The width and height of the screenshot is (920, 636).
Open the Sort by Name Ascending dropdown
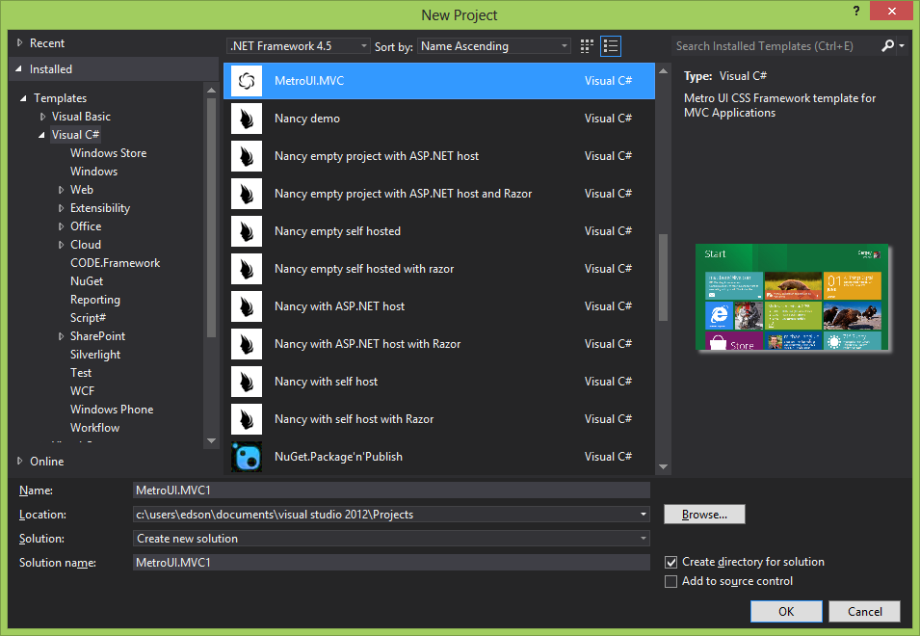click(494, 45)
